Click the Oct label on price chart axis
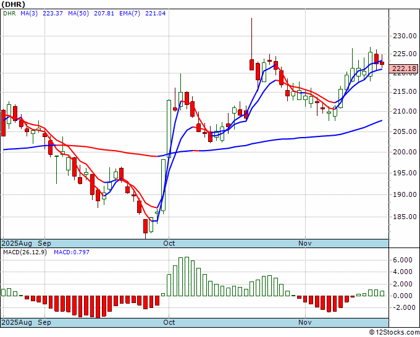Viewport: 420px width, 337px height. tap(169, 243)
